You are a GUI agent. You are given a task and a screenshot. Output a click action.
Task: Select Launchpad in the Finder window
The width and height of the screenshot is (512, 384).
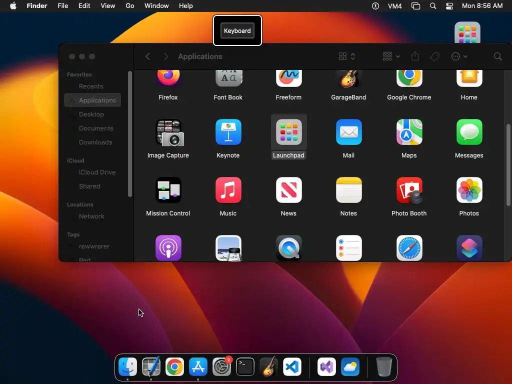[x=288, y=132]
